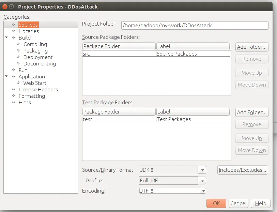The image size is (277, 212).
Task: Open the Hints category
Action: coord(25,103)
